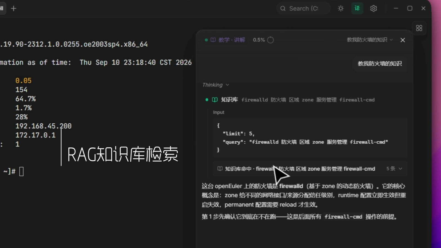
Task: Click the 64.7% value in terminal
Action: coord(25,99)
